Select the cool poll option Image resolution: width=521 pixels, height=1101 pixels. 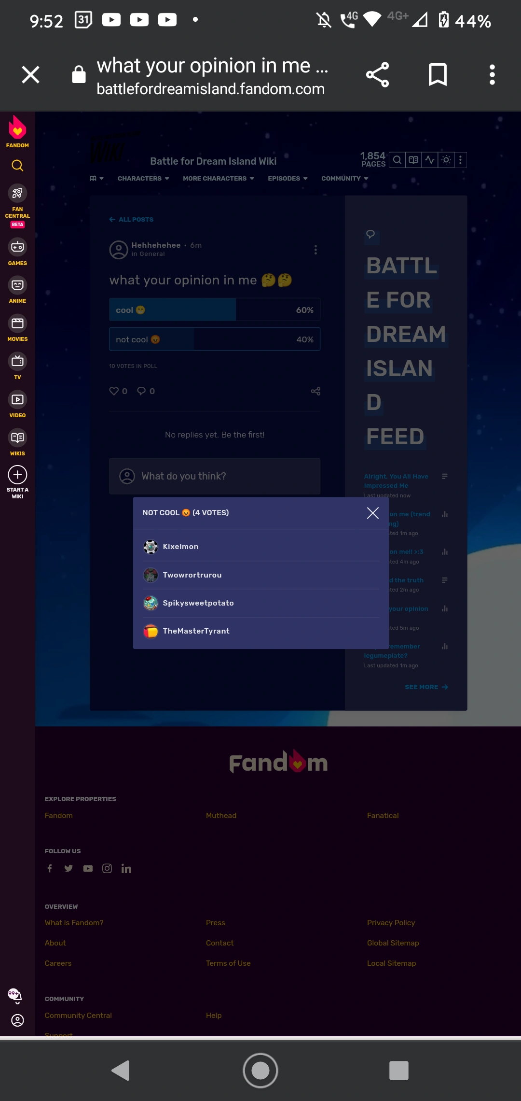click(215, 310)
